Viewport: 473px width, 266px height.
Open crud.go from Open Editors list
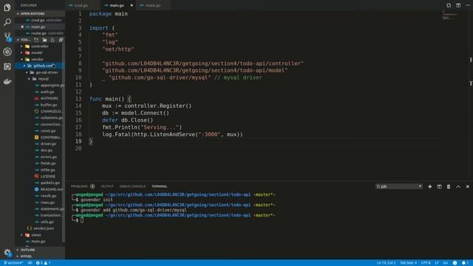pyautogui.click(x=40, y=20)
